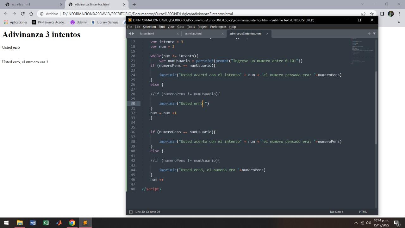Image resolution: width=405 pixels, height=228 pixels.
Task: Switch to Chrome taskbar icon
Action: pos(72,223)
